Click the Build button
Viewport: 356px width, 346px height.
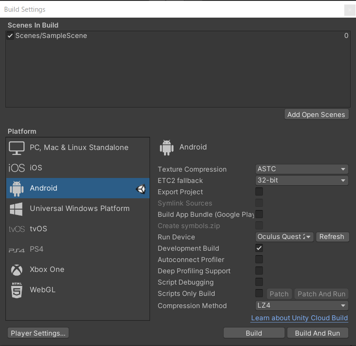tap(254, 333)
